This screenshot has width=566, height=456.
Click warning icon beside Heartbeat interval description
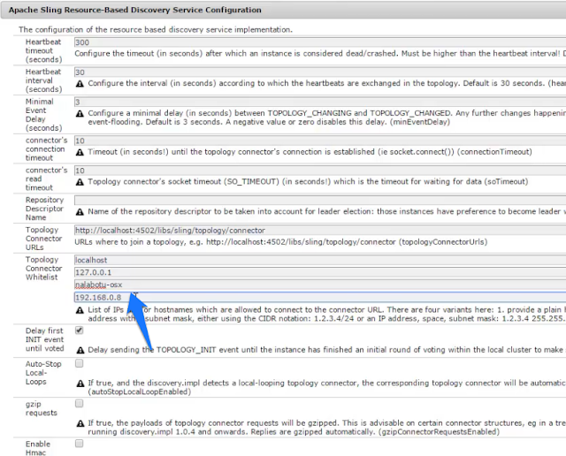pos(80,84)
